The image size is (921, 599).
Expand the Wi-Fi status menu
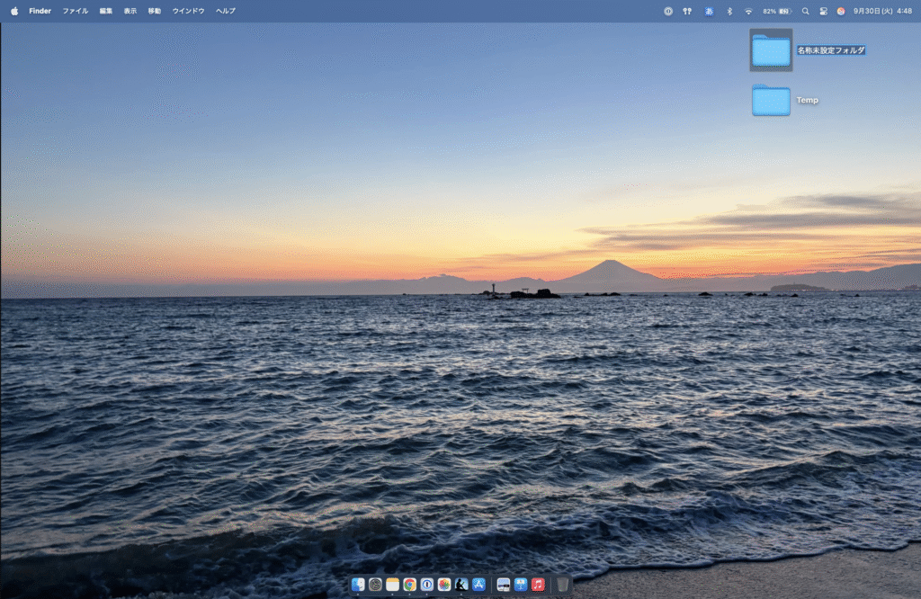point(748,11)
